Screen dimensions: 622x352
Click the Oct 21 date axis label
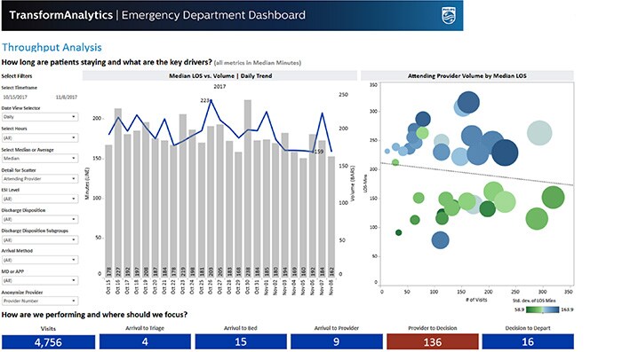(x=164, y=287)
